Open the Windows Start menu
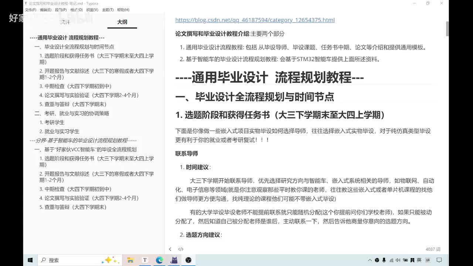The image size is (473, 266). (30, 260)
